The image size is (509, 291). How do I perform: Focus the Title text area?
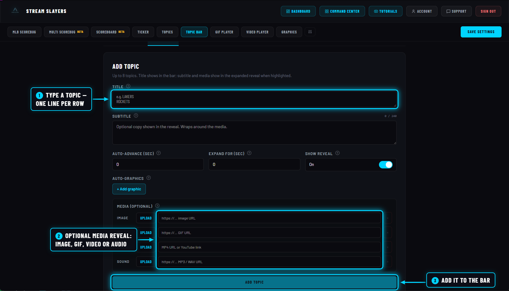(x=254, y=99)
